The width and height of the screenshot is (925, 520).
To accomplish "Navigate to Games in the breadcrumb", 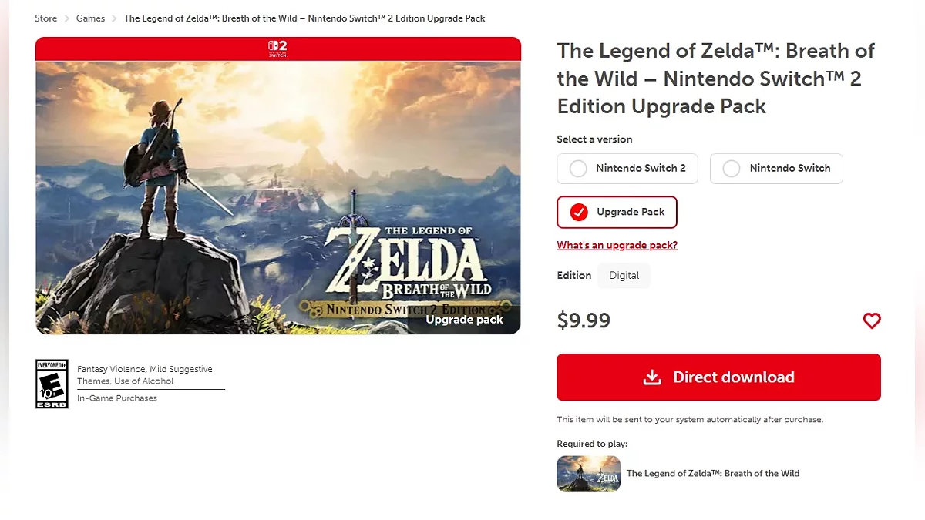I will click(x=90, y=18).
